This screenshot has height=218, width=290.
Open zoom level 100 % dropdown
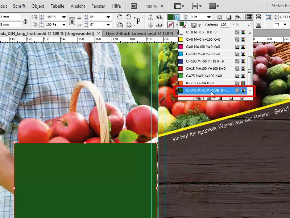(162, 6)
